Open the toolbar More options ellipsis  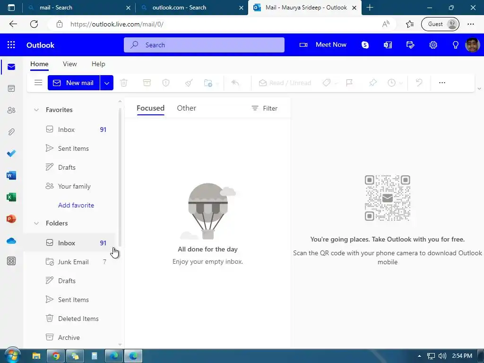442,83
